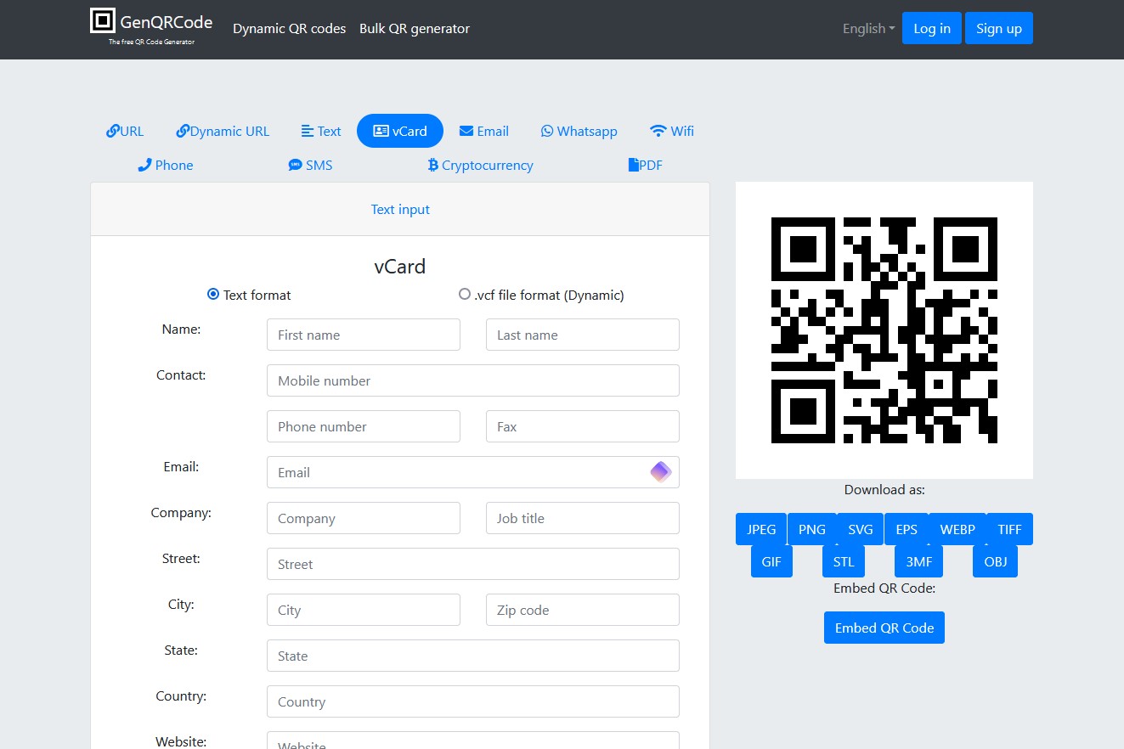1124x749 pixels.
Task: Switch to the PDF tab
Action: click(646, 165)
